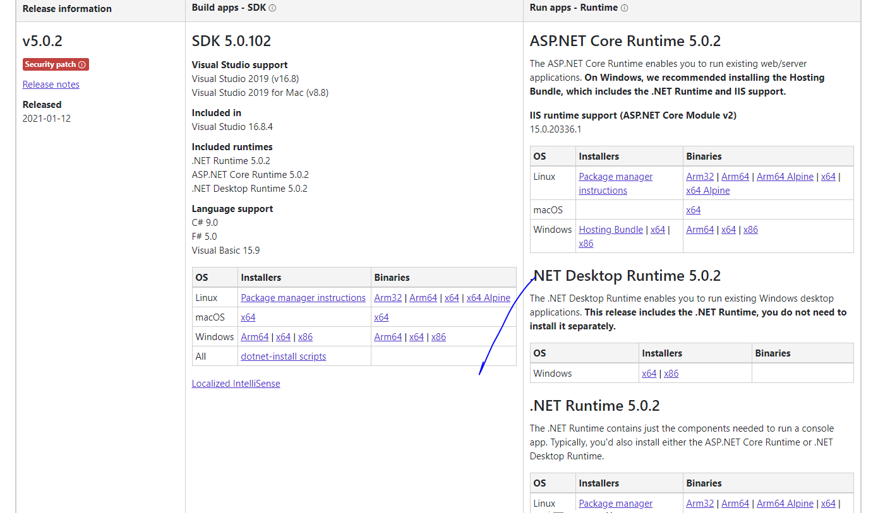The width and height of the screenshot is (890, 513).
Task: Download .NET Desktop Runtime 5.0.2 Windows x64 installer
Action: pyautogui.click(x=649, y=374)
